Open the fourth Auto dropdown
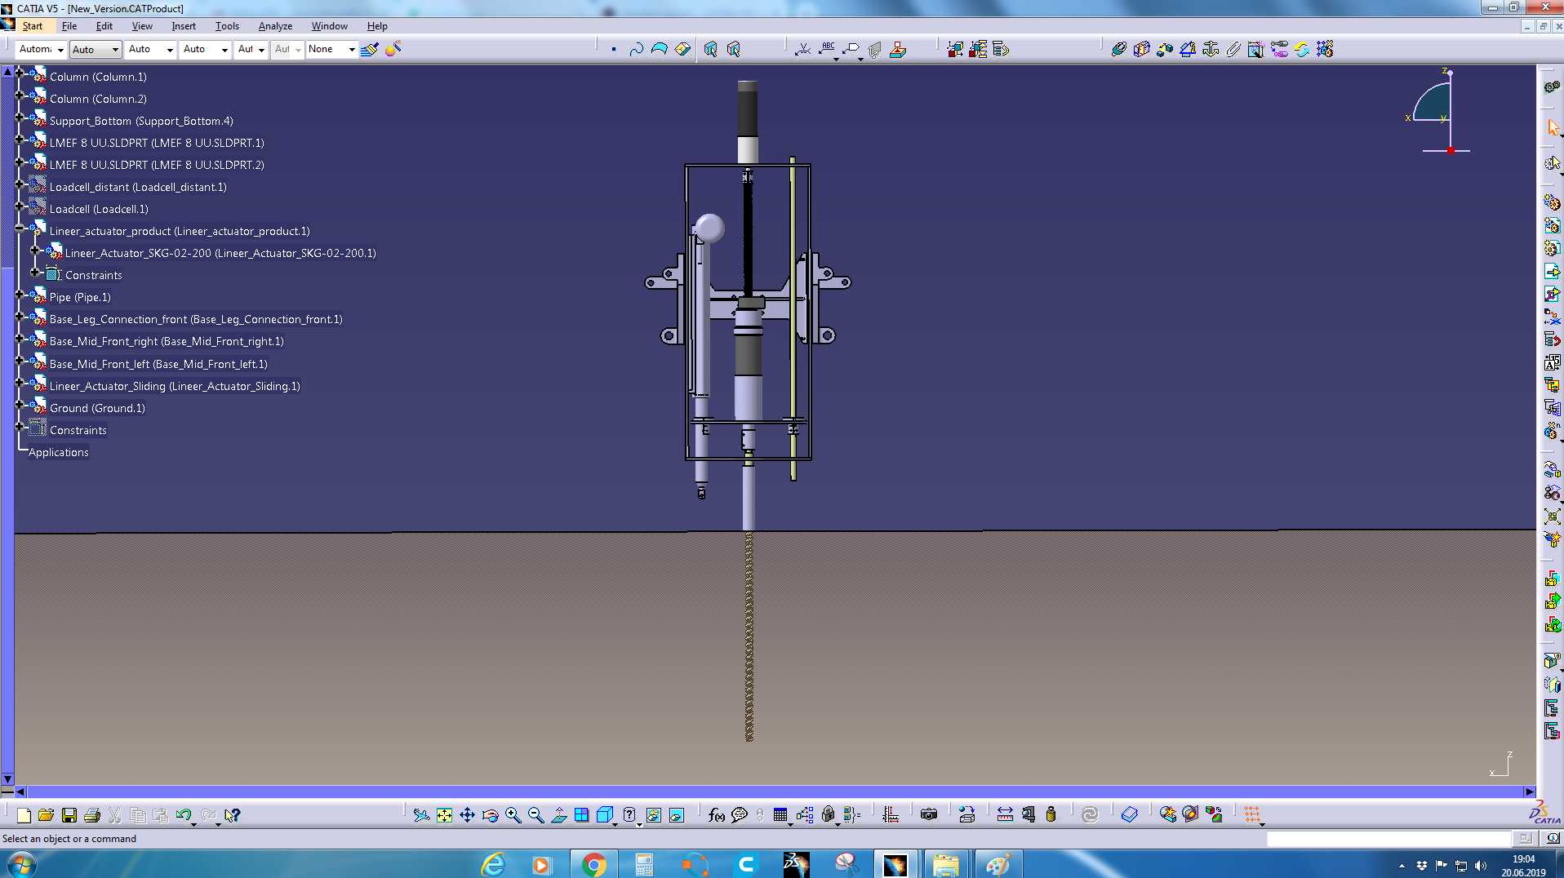This screenshot has height=878, width=1564. [x=206, y=49]
